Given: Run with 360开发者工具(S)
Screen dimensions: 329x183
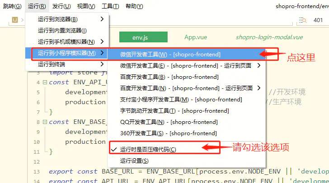Looking at the screenshot, I should [186, 133].
